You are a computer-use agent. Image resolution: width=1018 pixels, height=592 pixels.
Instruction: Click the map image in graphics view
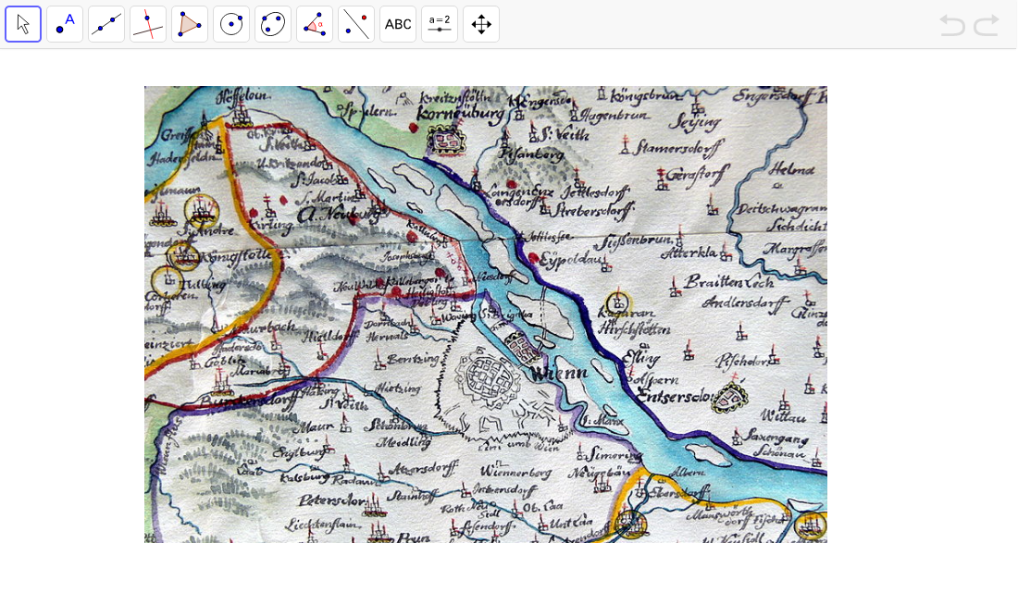tap(486, 314)
